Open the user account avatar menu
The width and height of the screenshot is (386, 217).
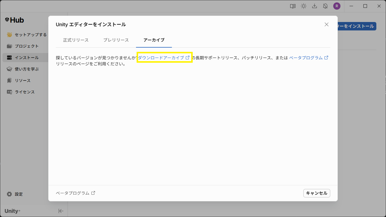click(337, 6)
